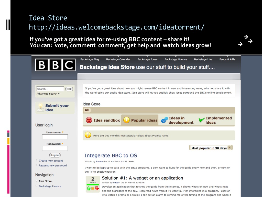This screenshot has height=197, width=262.
Task: Vote down with red arrow icon
Action: [97, 188]
